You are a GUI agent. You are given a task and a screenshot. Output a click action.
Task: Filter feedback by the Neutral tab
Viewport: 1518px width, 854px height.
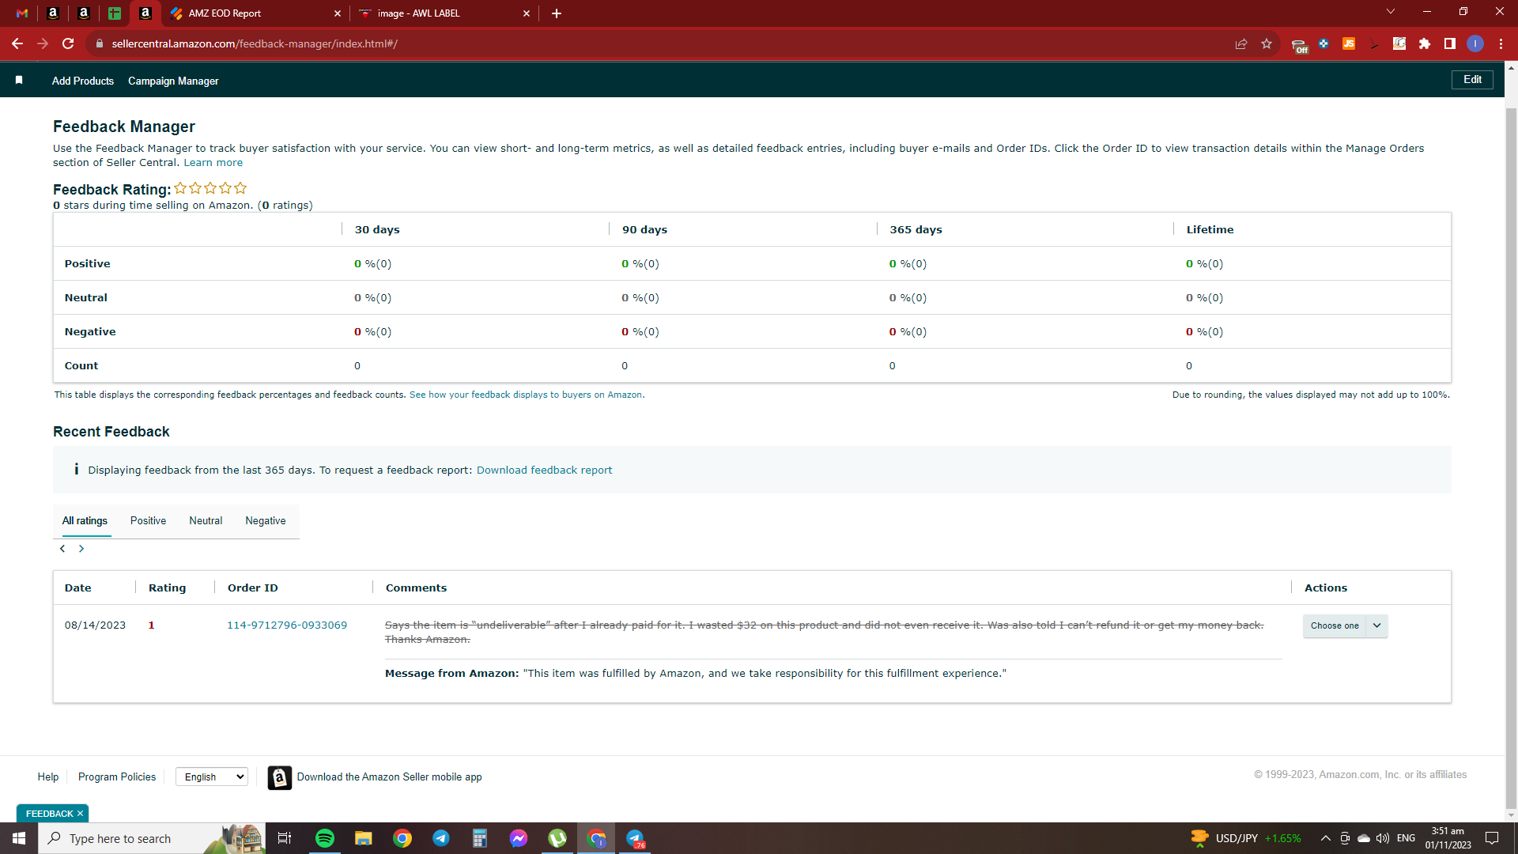(x=206, y=520)
